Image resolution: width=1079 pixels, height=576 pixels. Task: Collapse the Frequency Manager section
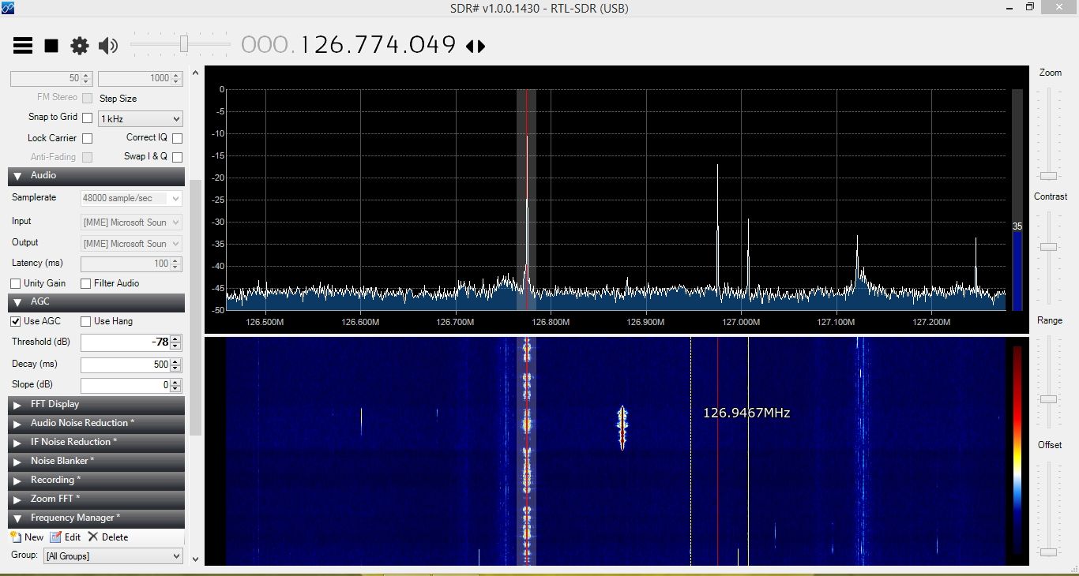96,518
